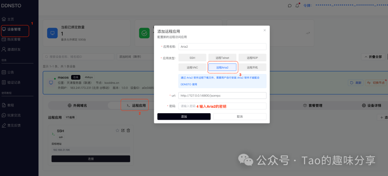Image resolution: width=388 pixels, height=176 pixels.
Task: Click the macos device name
Action: [x=63, y=77]
